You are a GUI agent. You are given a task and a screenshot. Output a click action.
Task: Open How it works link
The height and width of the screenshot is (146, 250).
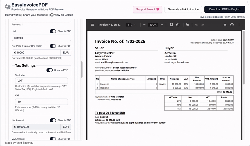coord(13,15)
